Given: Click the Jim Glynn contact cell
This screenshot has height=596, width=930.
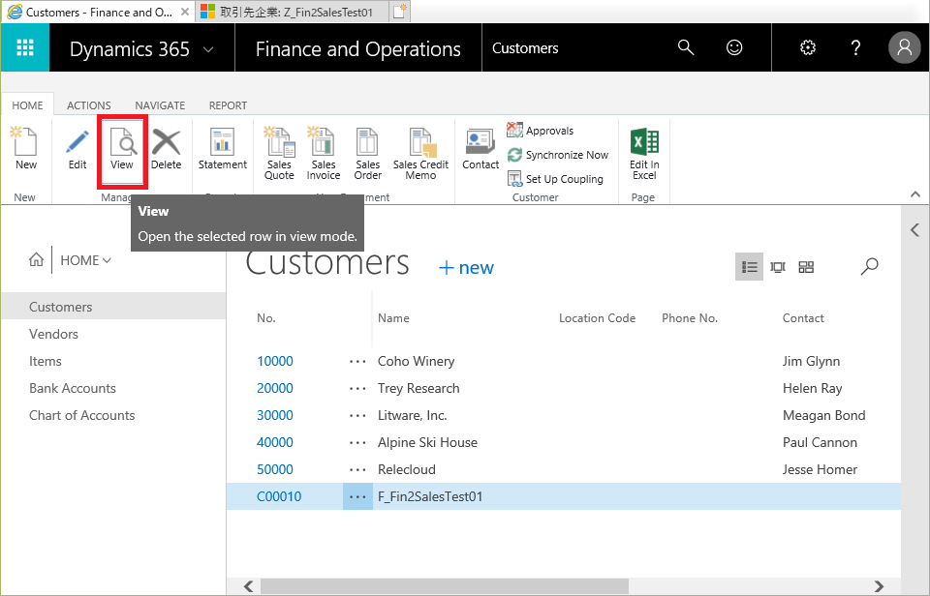Looking at the screenshot, I should [811, 361].
